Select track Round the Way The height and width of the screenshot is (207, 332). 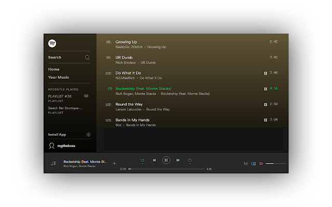pos(129,104)
